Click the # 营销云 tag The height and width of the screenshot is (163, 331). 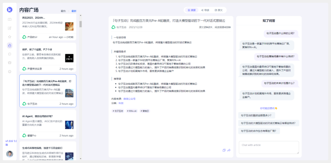coord(144,111)
